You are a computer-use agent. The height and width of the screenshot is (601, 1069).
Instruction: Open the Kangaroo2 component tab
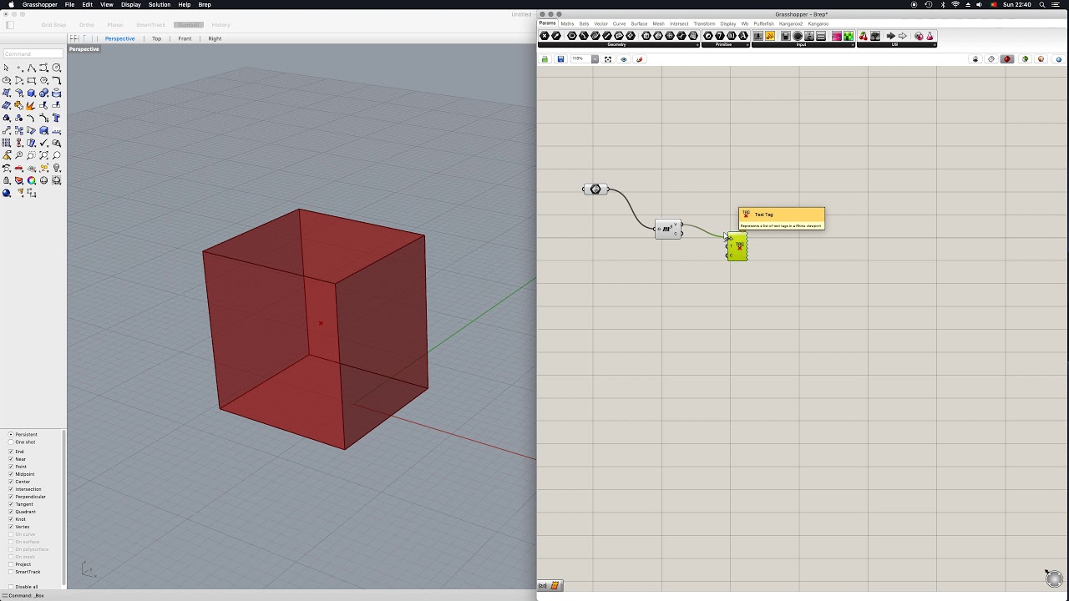click(x=791, y=23)
